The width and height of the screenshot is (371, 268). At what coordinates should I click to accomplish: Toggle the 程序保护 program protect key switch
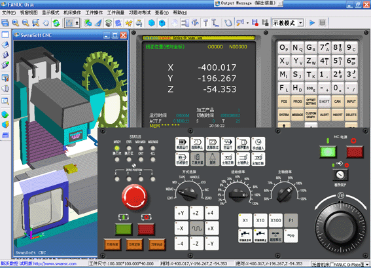[x=340, y=175]
